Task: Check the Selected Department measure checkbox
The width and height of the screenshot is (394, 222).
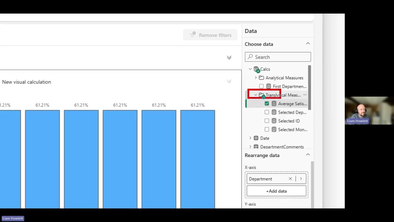Action: click(267, 112)
